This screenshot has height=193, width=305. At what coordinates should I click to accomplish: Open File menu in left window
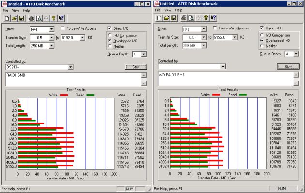pyautogui.click(x=5, y=10)
